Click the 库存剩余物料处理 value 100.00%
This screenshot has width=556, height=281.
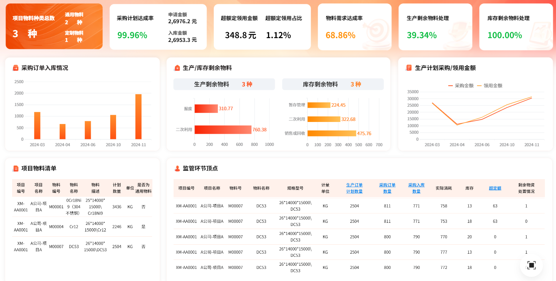tap(505, 35)
